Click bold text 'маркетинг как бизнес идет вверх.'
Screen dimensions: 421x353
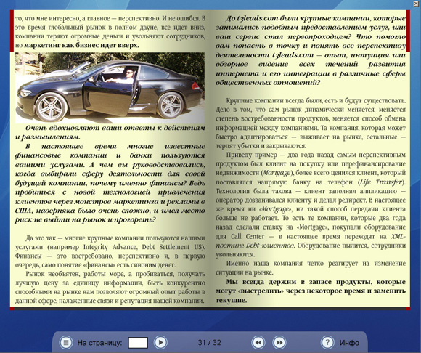(81, 45)
